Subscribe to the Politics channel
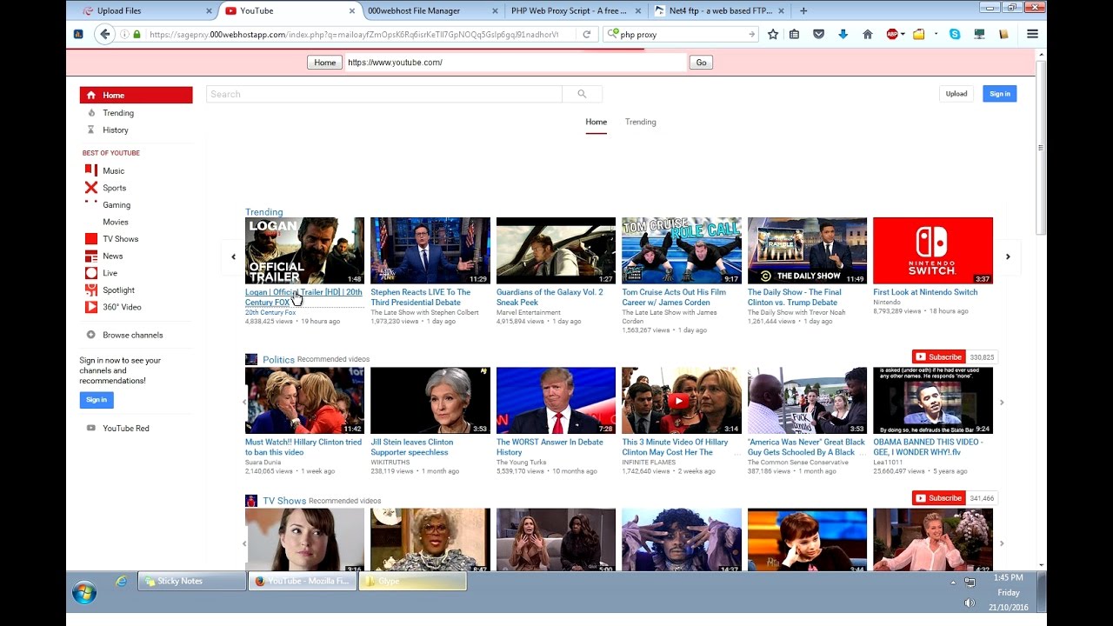 [938, 357]
